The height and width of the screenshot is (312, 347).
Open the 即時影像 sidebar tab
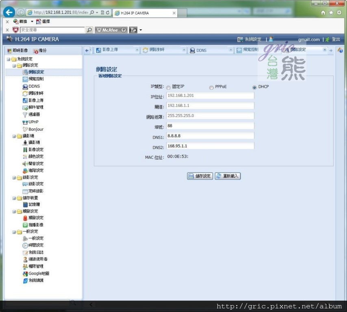pos(18,51)
